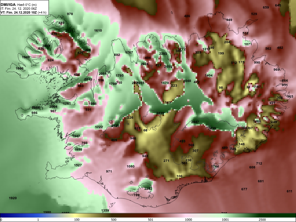
Task: Click the map value '2019'
Action: (x=88, y=79)
